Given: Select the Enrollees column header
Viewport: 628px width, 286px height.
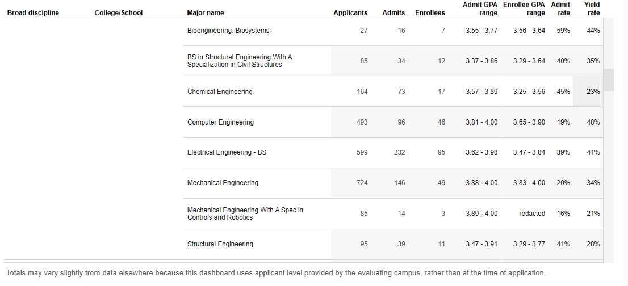Looking at the screenshot, I should [x=430, y=13].
